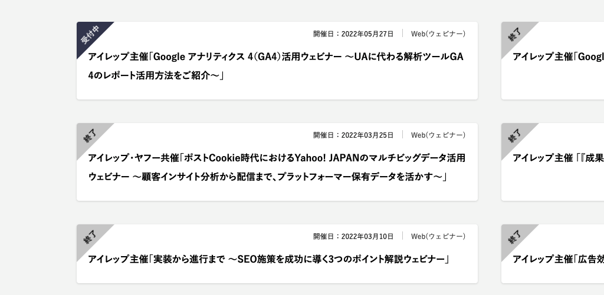This screenshot has height=295, width=604.
Task: Click Web(ウェビナー) label on GA4 card
Action: (438, 34)
